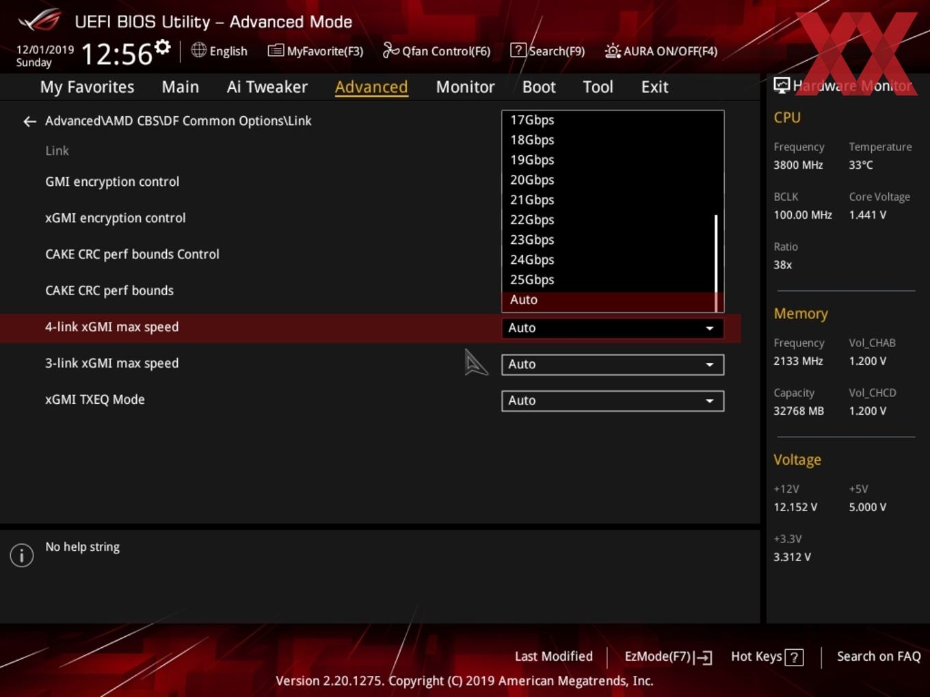Open the Tool tab
Viewport: 930px width, 697px height.
pos(598,87)
